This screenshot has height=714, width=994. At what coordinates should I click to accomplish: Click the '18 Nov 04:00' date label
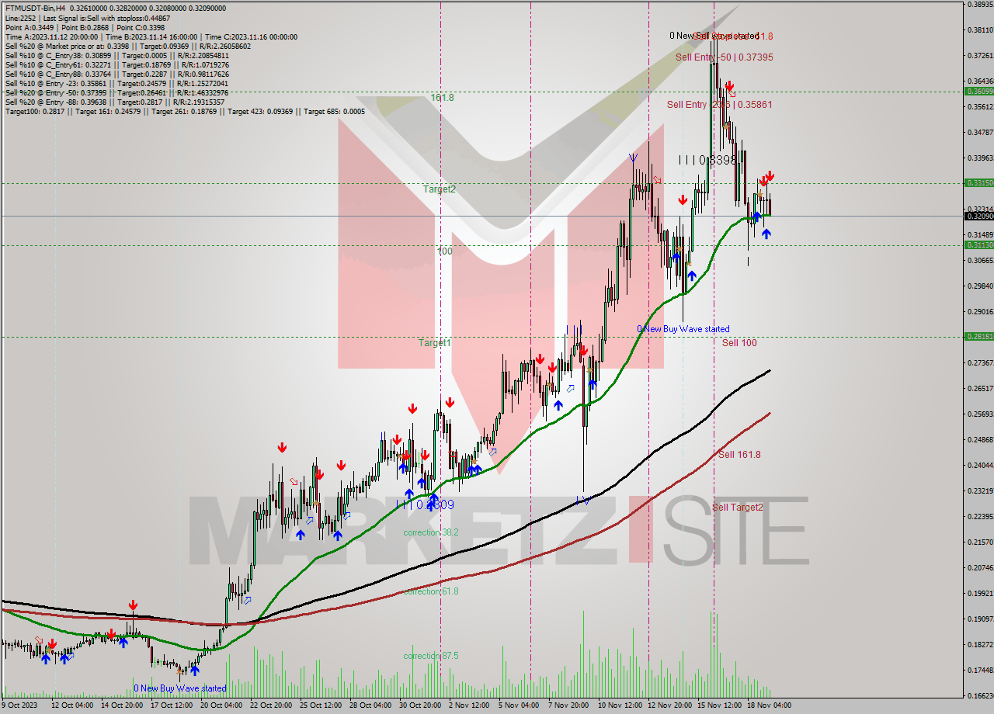click(769, 705)
